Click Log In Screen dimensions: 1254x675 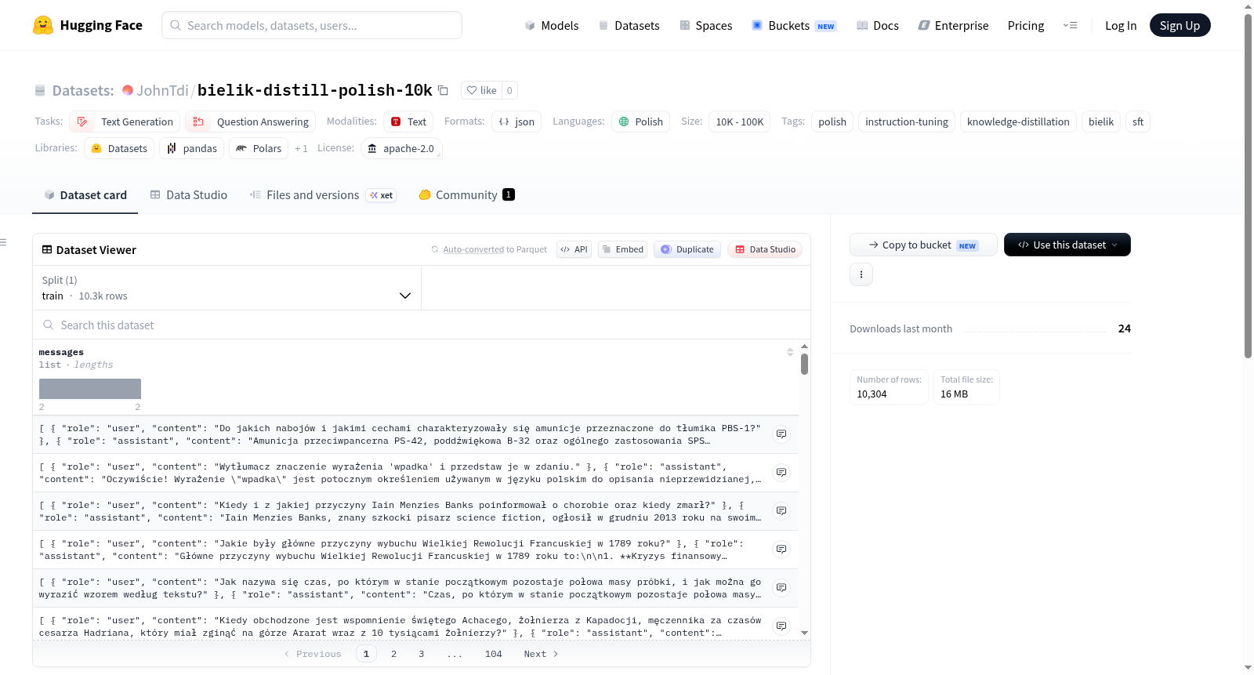click(x=1121, y=25)
